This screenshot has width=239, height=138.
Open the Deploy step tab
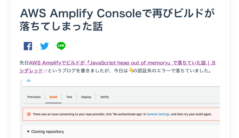[x=86, y=97]
